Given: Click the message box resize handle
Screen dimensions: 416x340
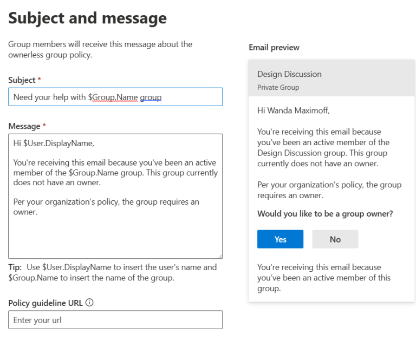Looking at the screenshot, I should 220,256.
